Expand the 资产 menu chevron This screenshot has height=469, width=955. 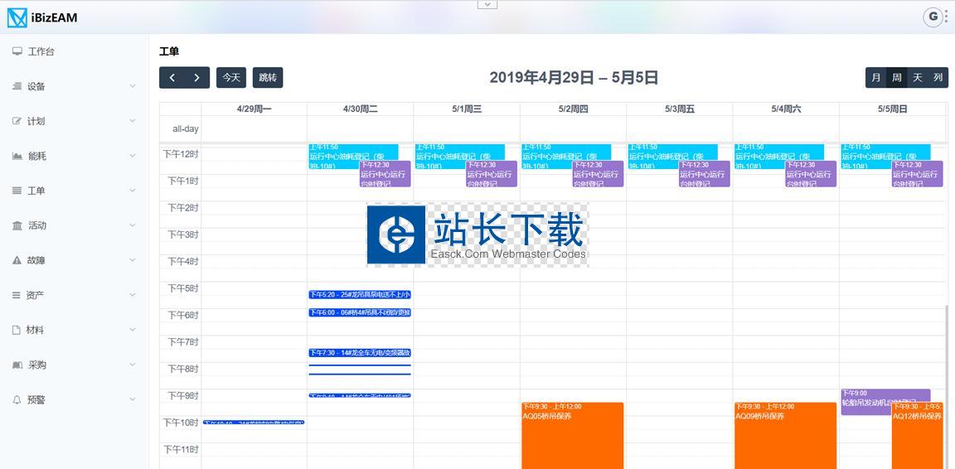(x=133, y=295)
